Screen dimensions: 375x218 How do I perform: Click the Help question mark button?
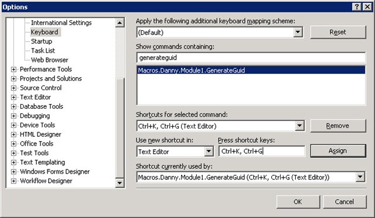[x=357, y=6]
